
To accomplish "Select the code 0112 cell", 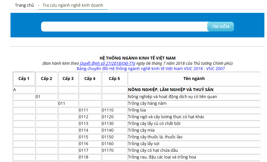I will [x=90, y=117].
